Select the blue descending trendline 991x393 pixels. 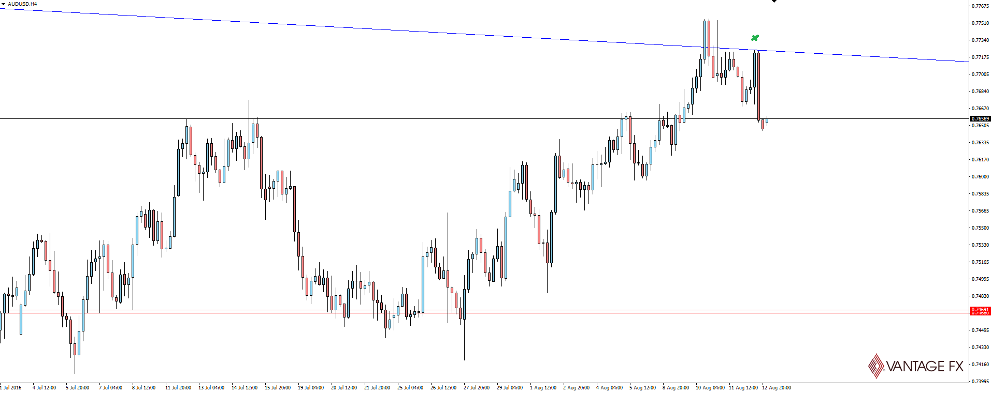coord(484,35)
